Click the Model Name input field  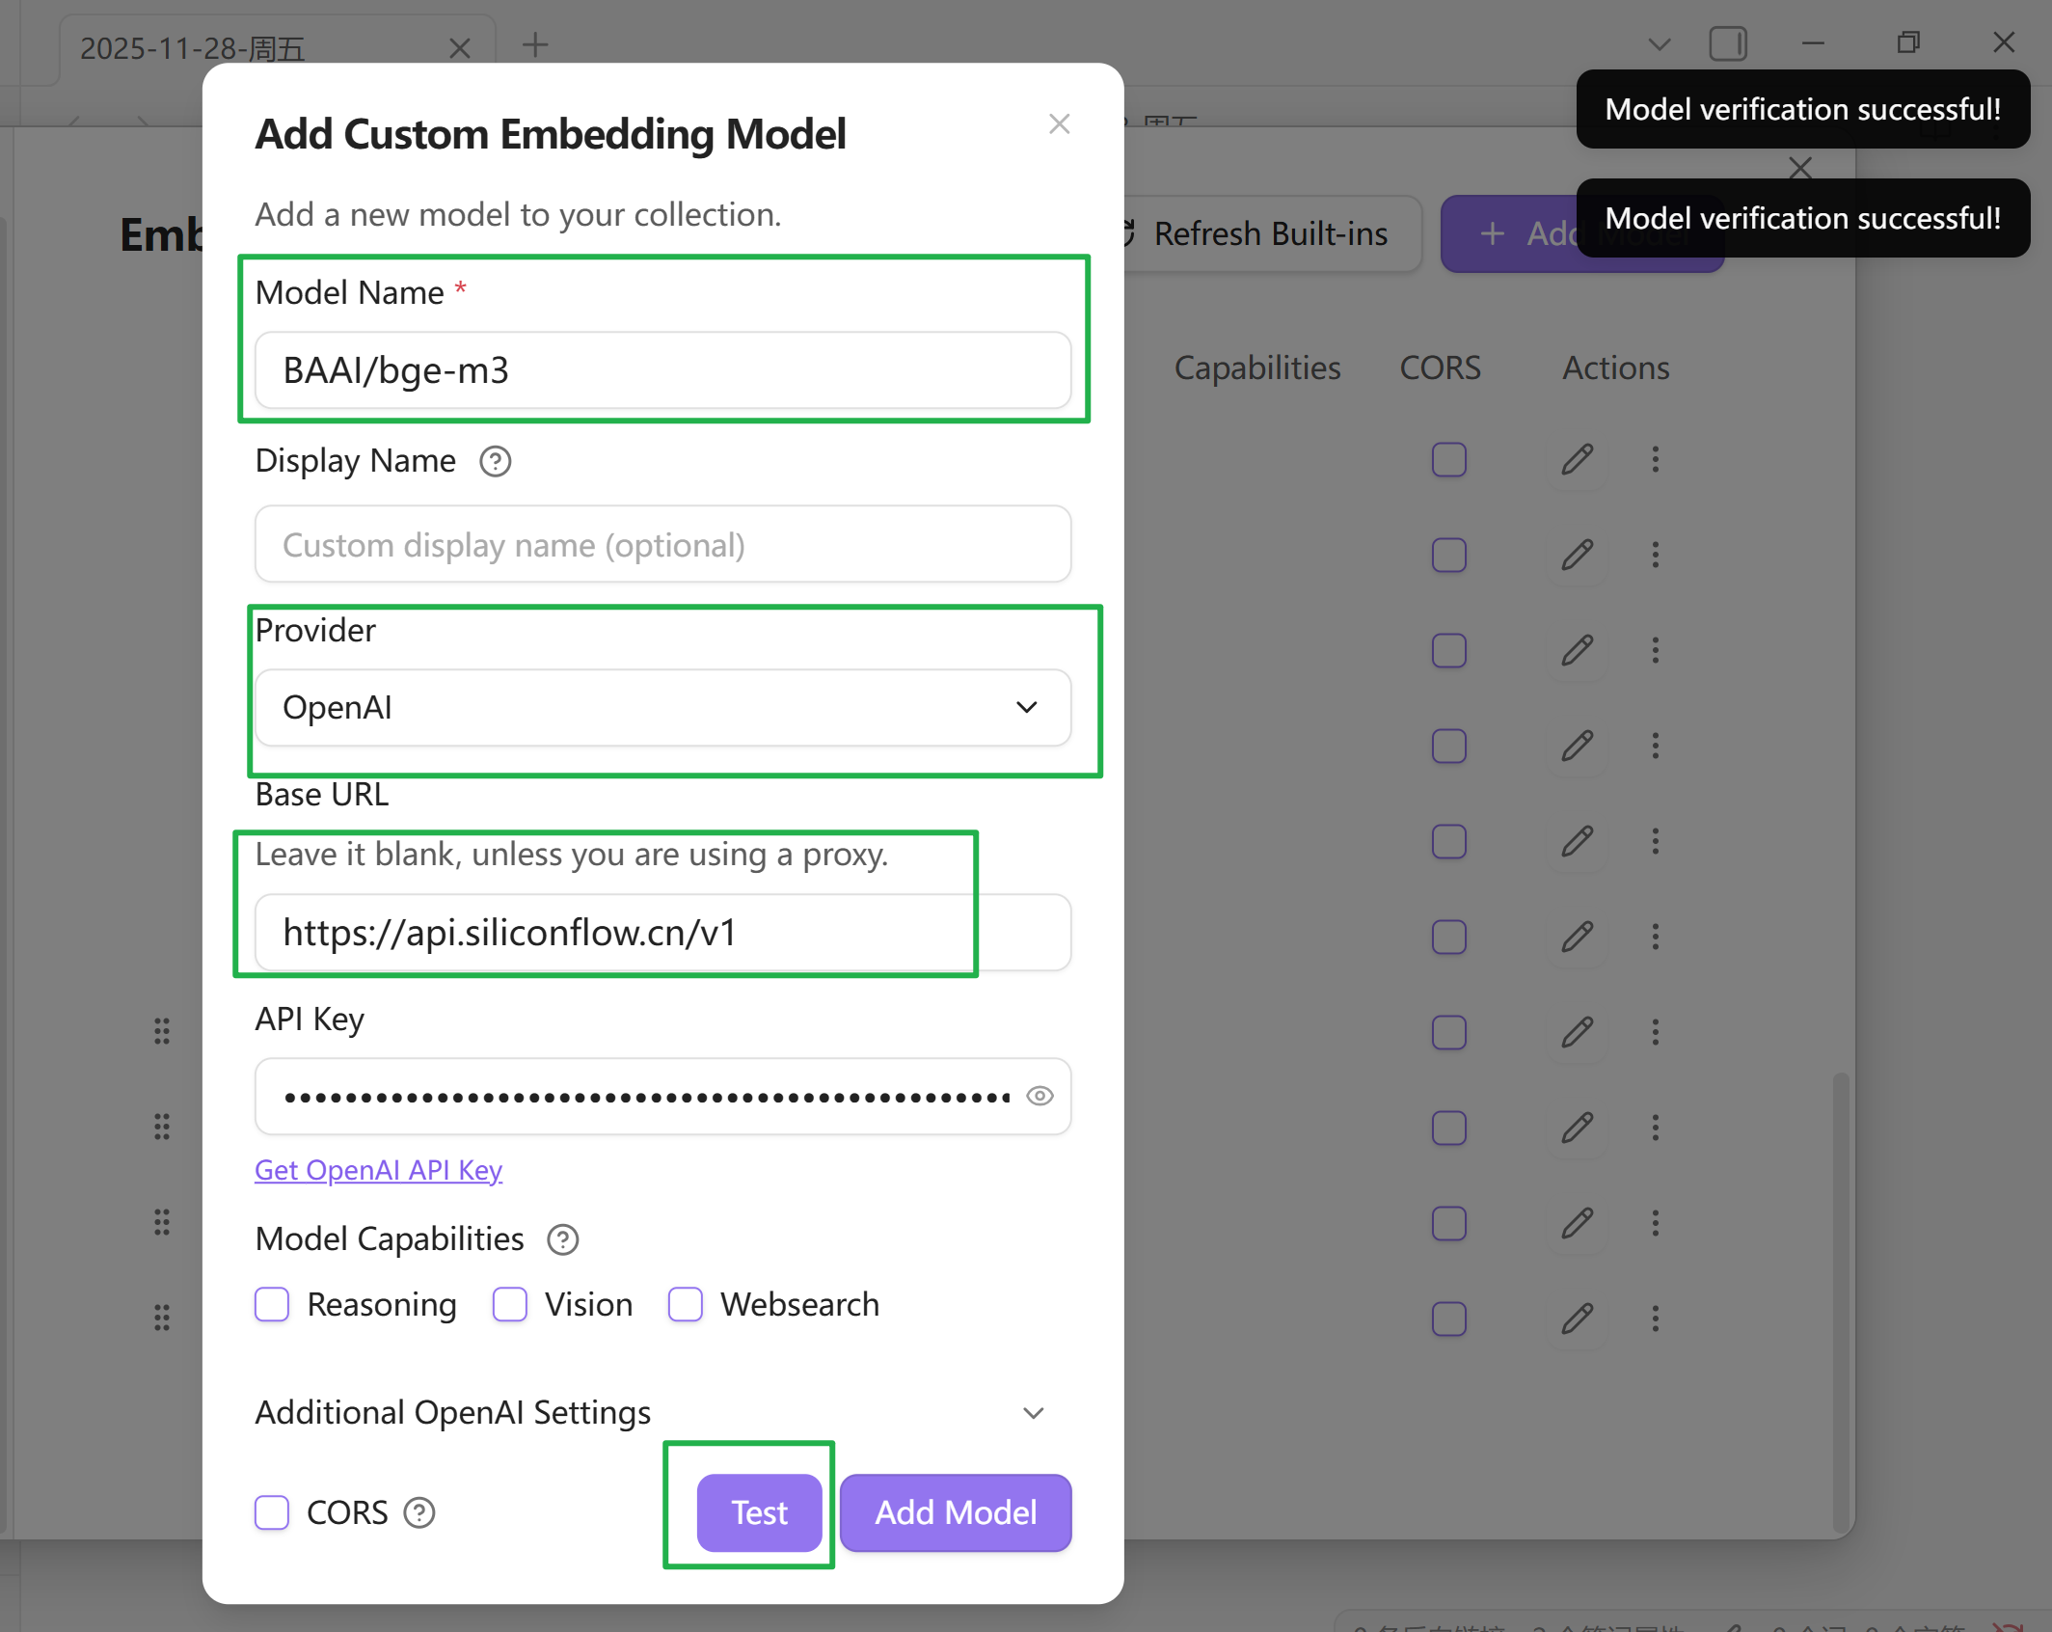pyautogui.click(x=662, y=370)
